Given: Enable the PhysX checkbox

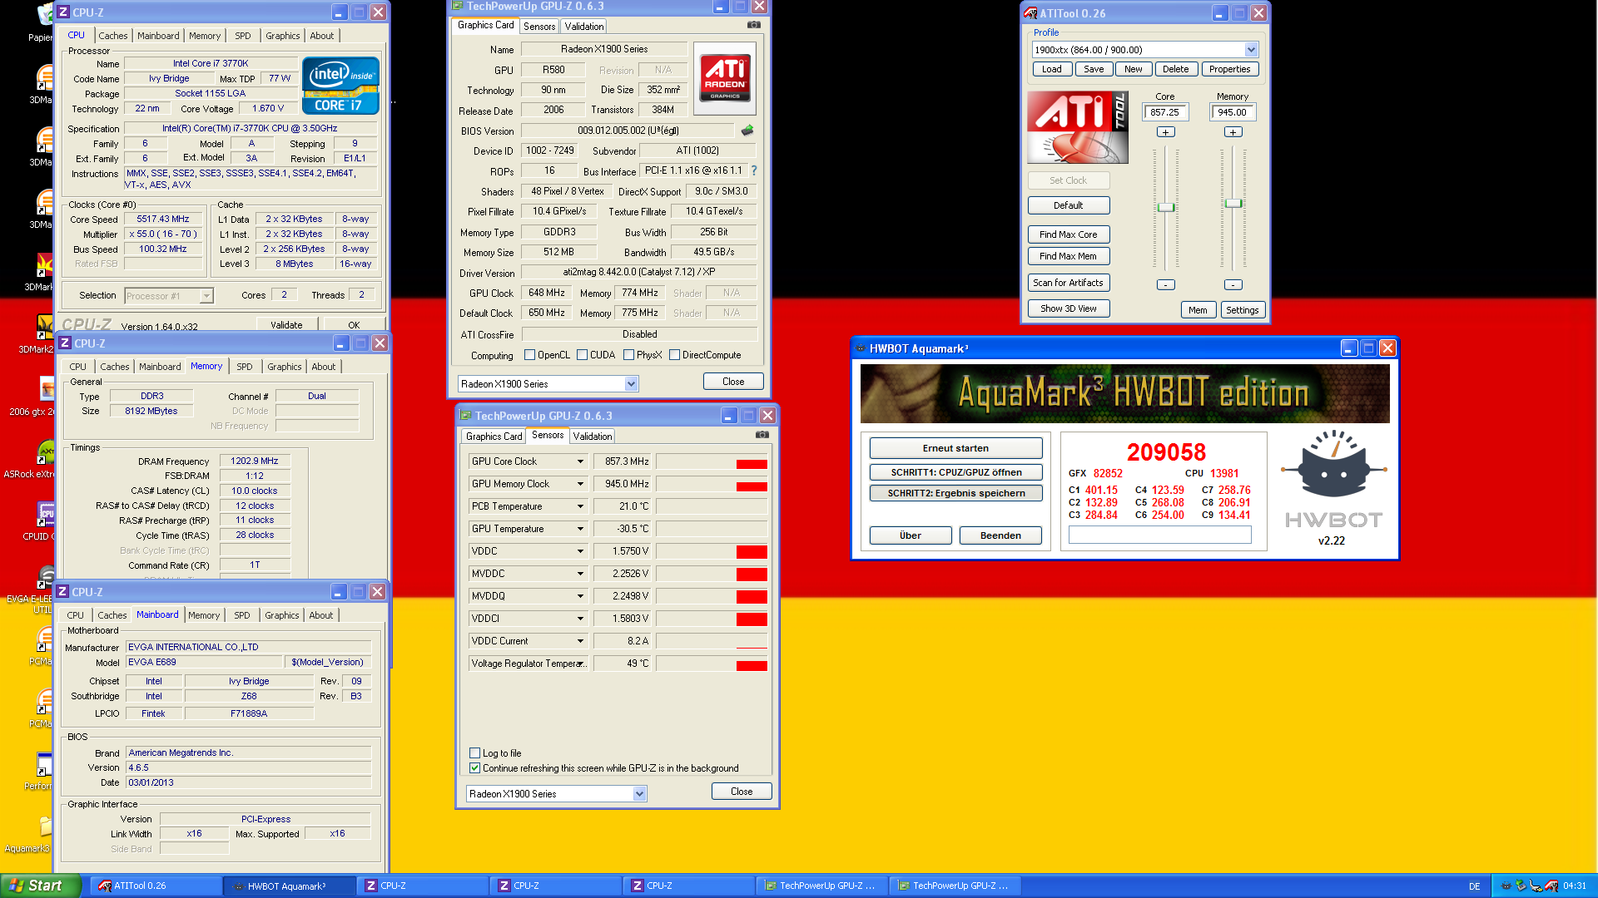Looking at the screenshot, I should 628,355.
